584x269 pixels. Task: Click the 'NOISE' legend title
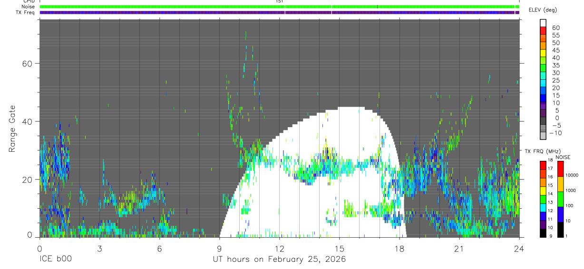coord(562,157)
